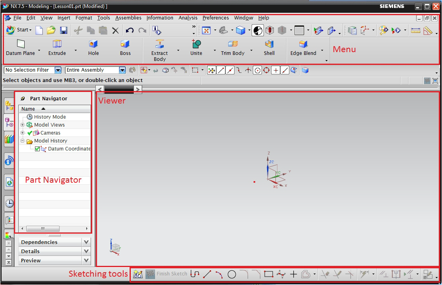Choose the Rectangle sketching tool

[268, 274]
